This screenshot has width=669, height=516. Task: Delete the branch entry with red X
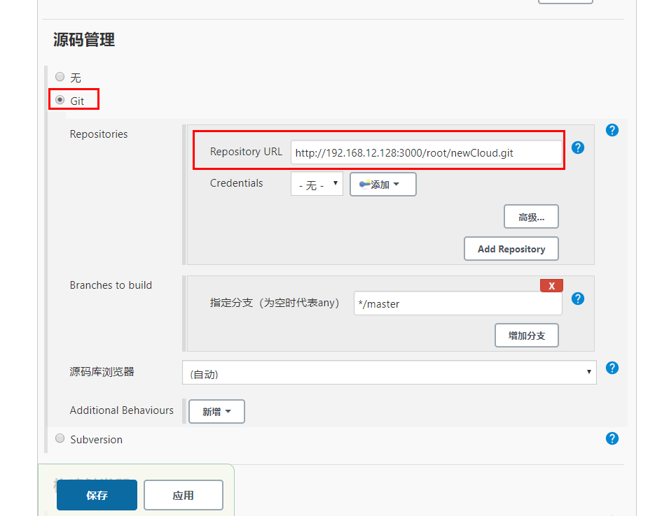point(551,286)
